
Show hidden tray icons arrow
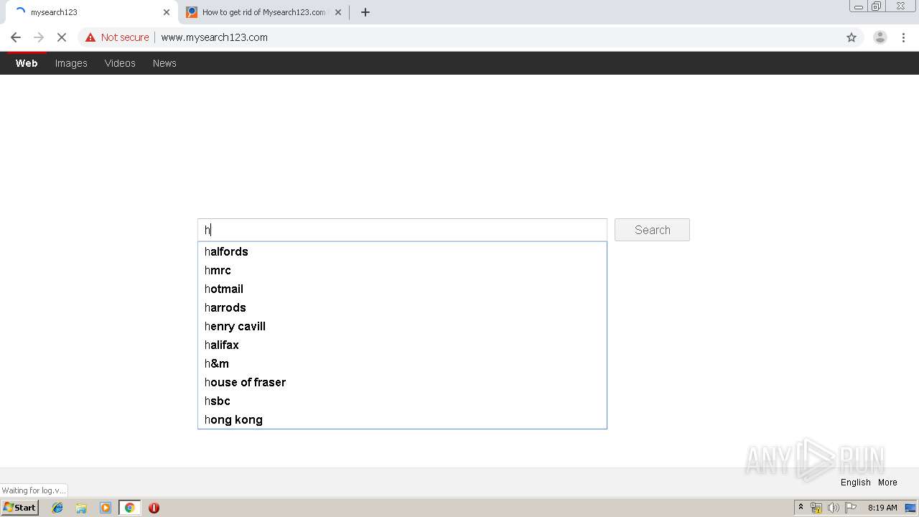coord(801,508)
